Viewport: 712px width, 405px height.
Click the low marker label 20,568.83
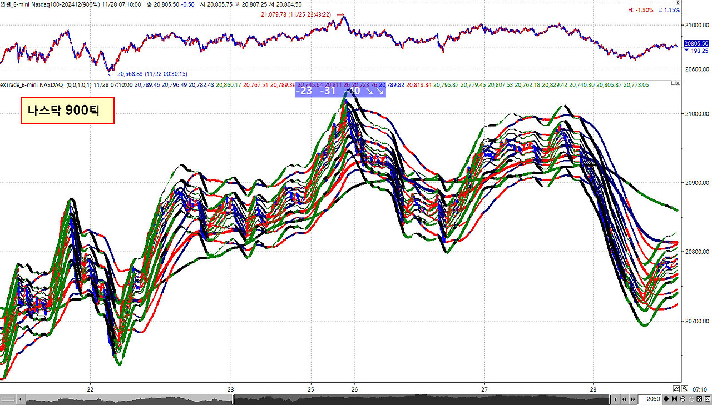click(152, 73)
